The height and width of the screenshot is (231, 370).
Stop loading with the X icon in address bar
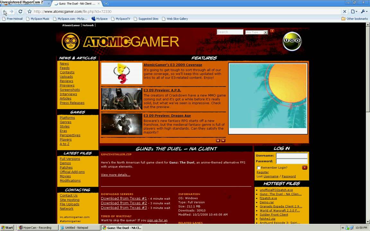point(345,12)
